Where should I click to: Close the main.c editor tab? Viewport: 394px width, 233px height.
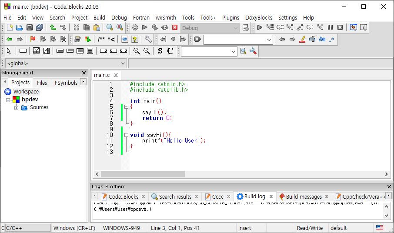pyautogui.click(x=116, y=75)
